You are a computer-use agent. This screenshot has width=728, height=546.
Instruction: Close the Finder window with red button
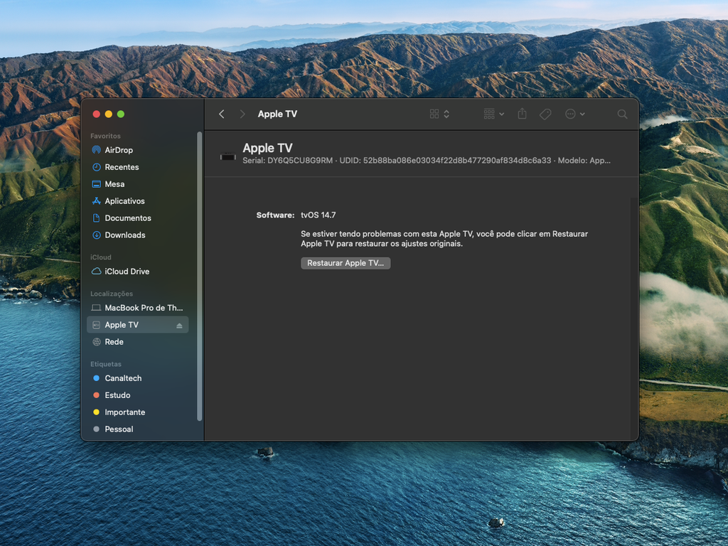point(97,114)
